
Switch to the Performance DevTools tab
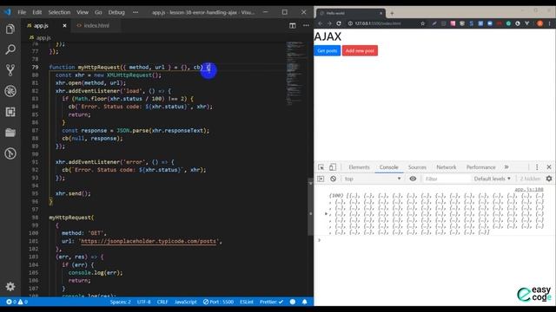(x=480, y=167)
